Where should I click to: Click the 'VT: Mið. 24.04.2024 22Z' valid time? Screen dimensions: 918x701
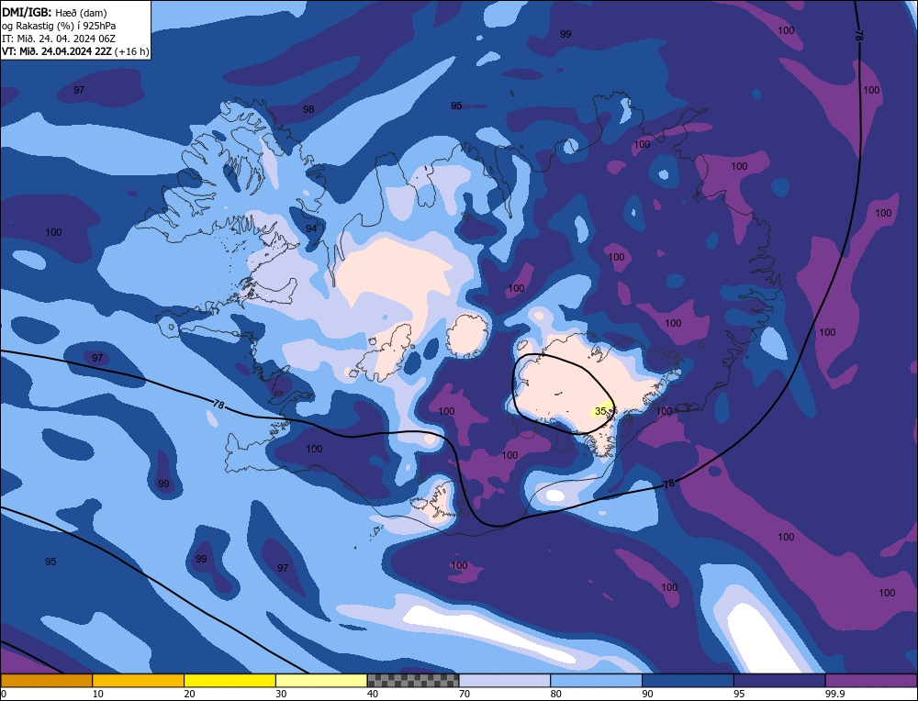pyautogui.click(x=57, y=51)
